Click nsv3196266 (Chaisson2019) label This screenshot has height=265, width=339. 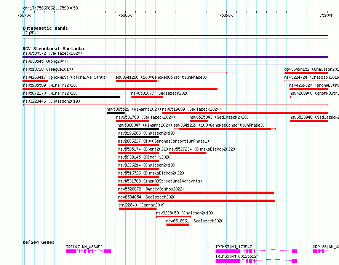click(x=146, y=133)
